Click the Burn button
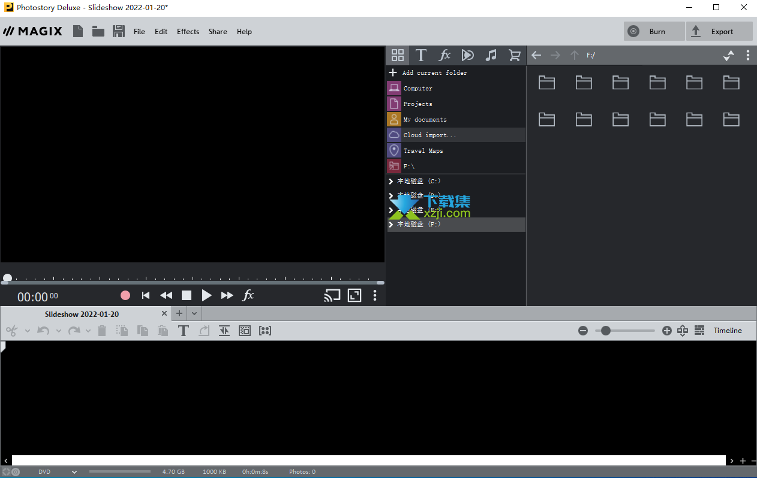Screen dimensions: 757x478 [654, 32]
